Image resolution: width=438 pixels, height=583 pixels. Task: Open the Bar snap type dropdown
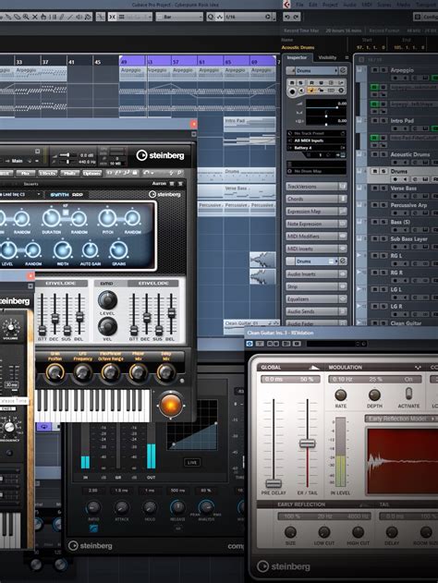pos(179,17)
